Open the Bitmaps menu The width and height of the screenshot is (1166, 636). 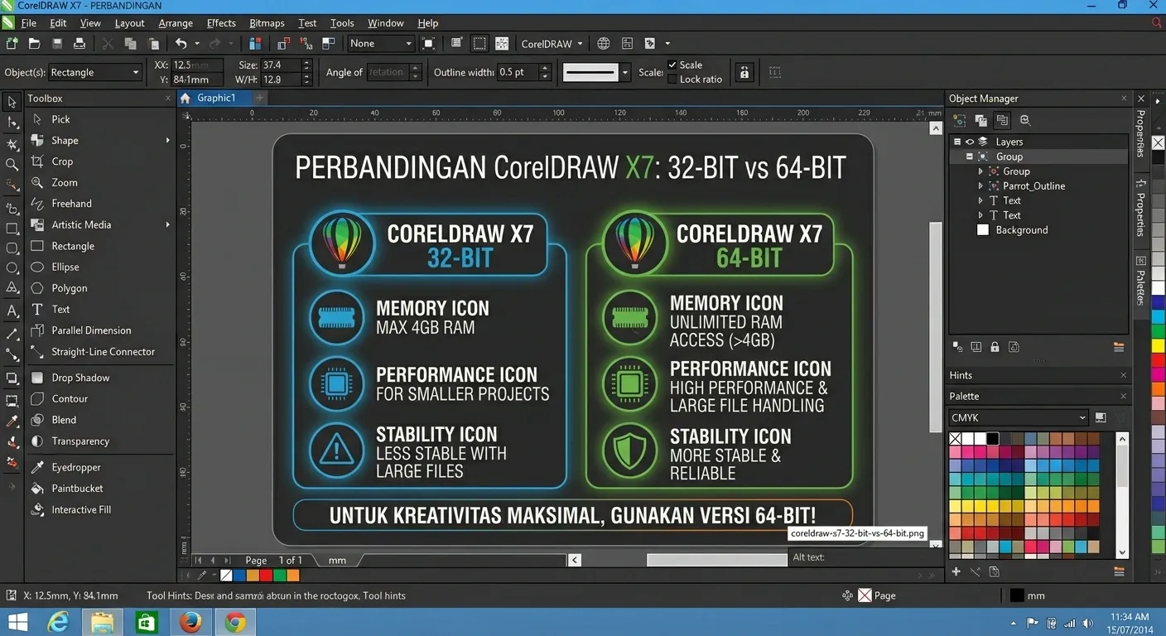point(267,23)
